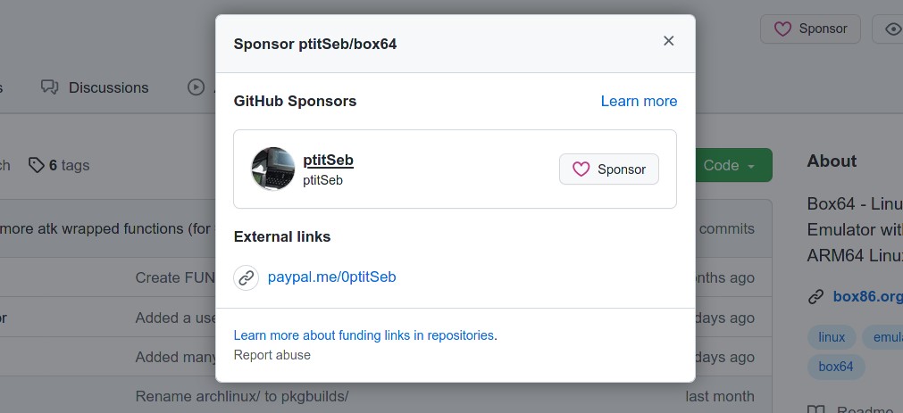The width and height of the screenshot is (903, 413).
Task: Open the ptitSeb username link
Action: coord(329,161)
